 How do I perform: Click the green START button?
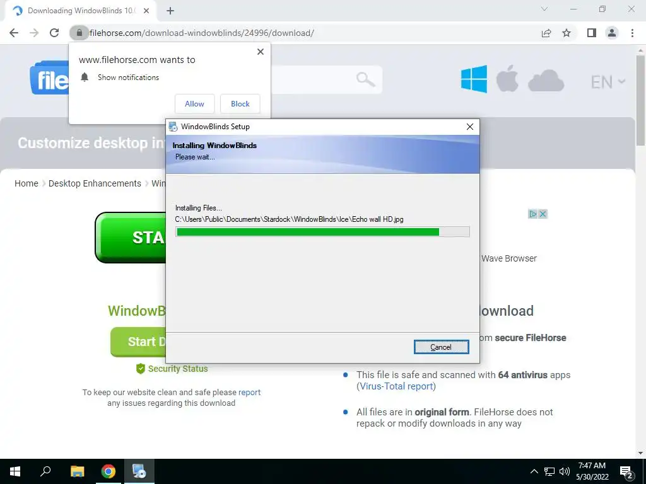tap(131, 238)
